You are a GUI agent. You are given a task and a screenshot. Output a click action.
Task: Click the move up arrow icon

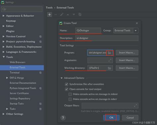68,15
